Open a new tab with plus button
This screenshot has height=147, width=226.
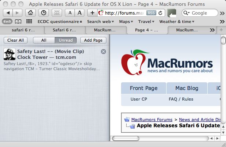point(221,30)
